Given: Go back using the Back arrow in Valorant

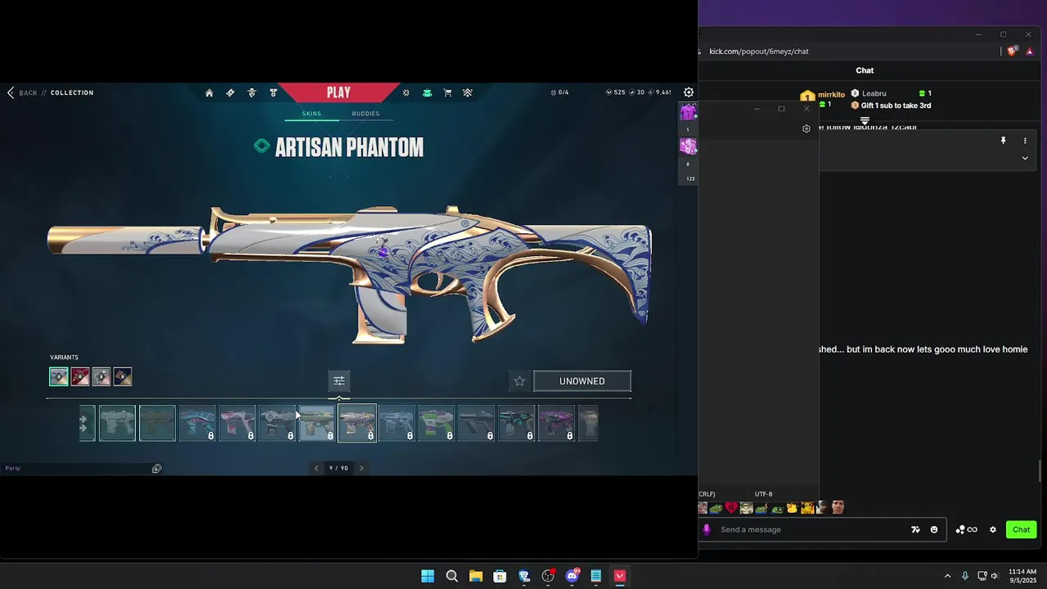Looking at the screenshot, I should [x=11, y=92].
